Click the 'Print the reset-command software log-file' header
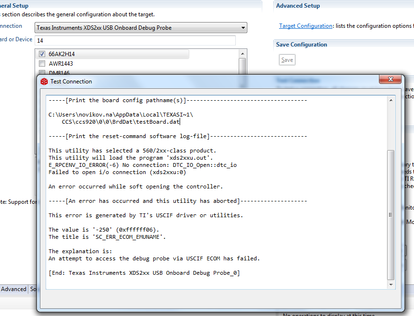 [178, 136]
